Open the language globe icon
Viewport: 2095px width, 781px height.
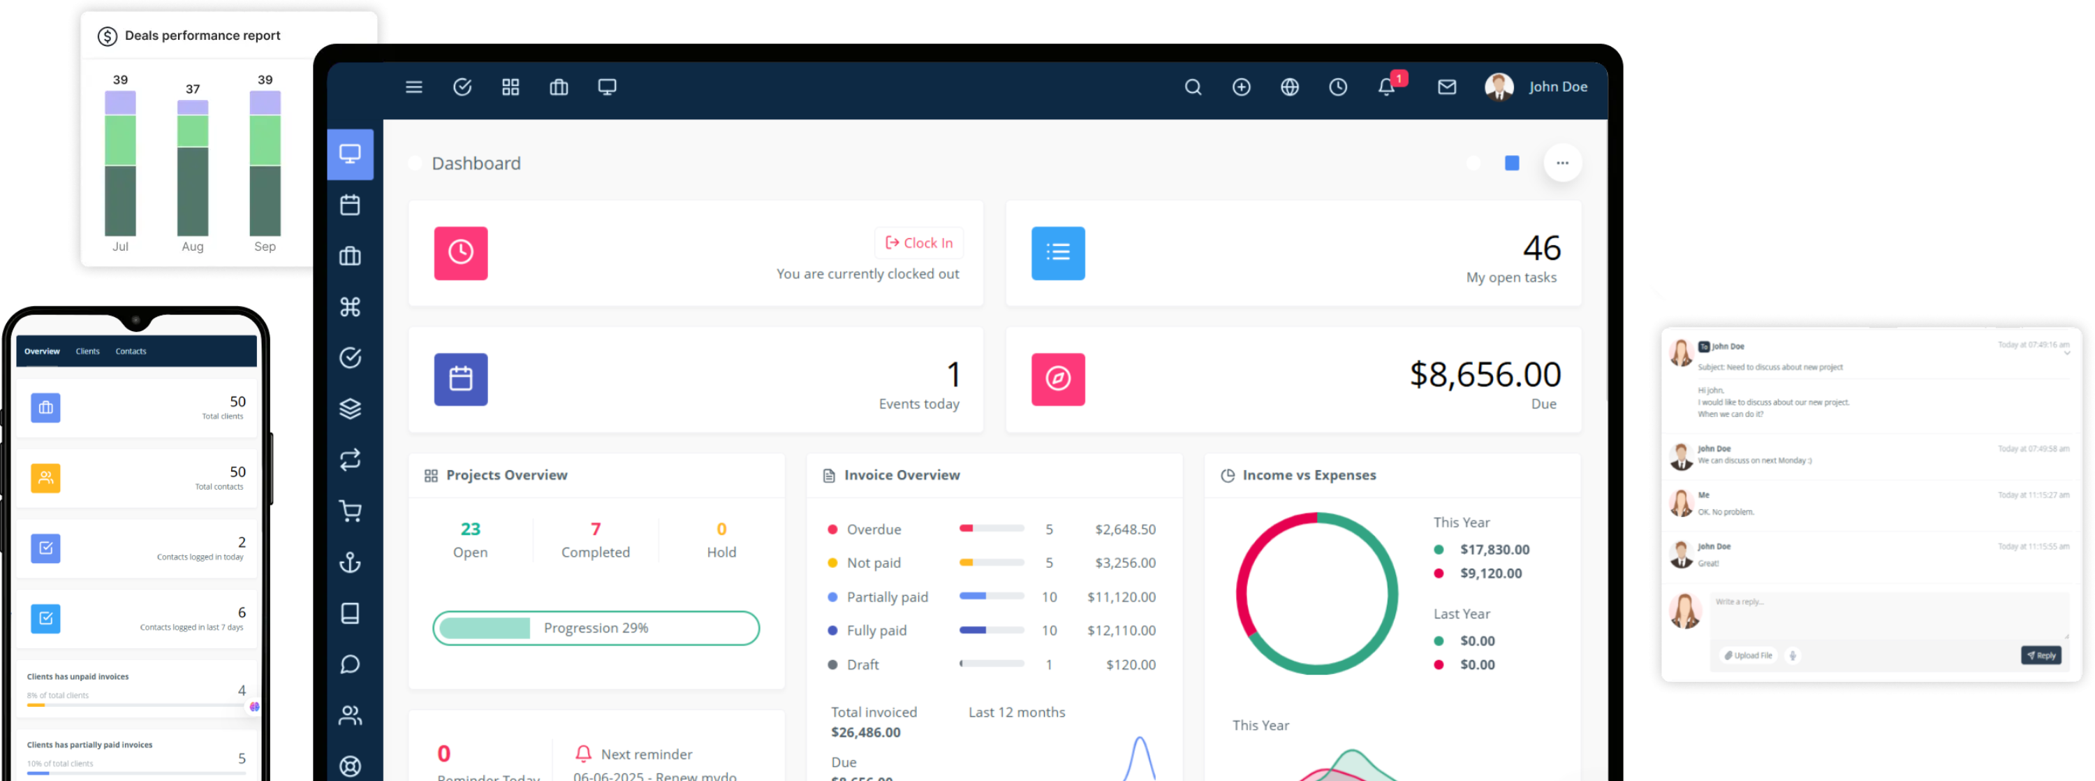[x=1290, y=87]
